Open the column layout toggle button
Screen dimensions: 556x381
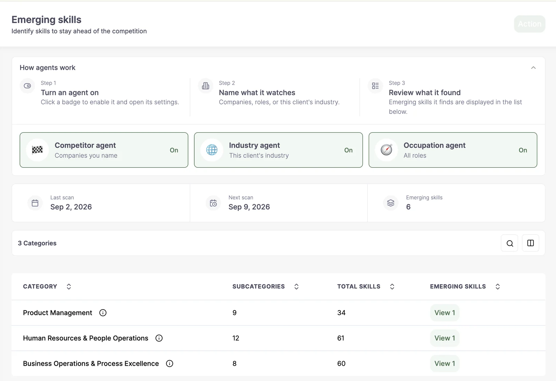[x=531, y=243]
